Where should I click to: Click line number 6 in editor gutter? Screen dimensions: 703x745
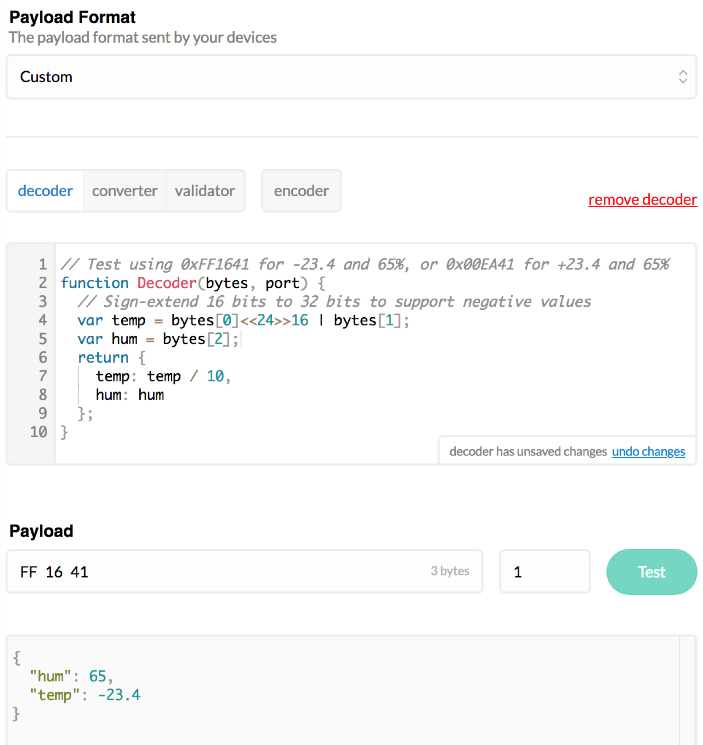pyautogui.click(x=43, y=358)
